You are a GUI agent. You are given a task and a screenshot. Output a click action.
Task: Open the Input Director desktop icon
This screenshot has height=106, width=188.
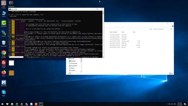pyautogui.click(x=4, y=4)
